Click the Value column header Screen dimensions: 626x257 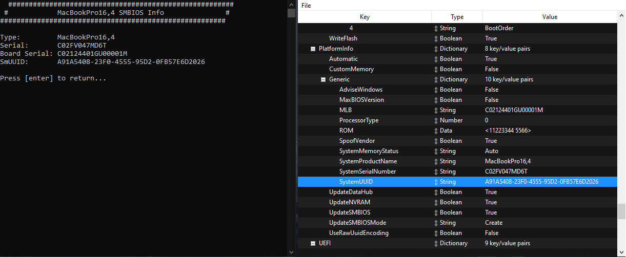[x=550, y=17]
